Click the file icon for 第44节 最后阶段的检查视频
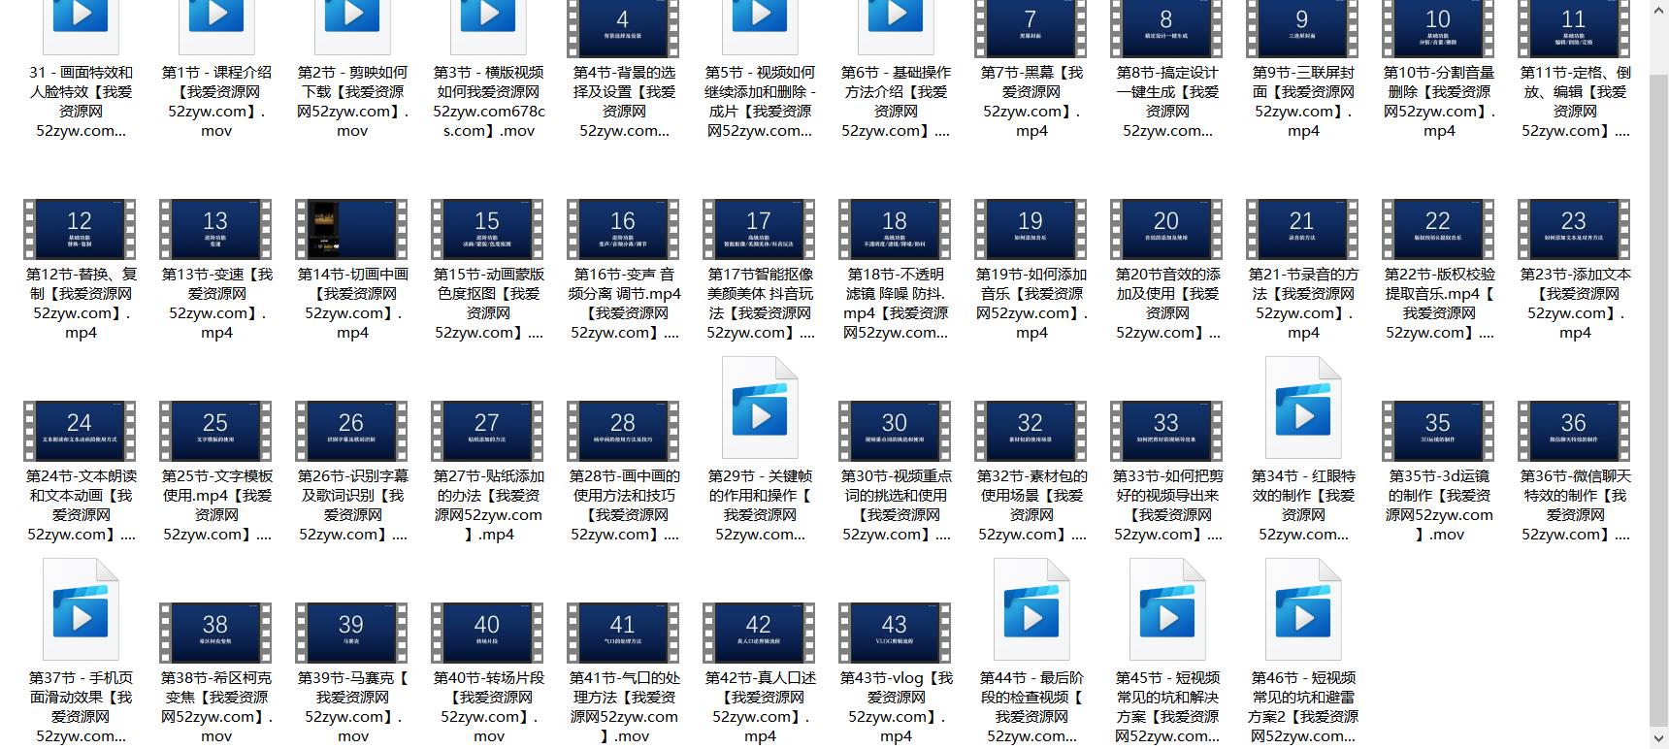This screenshot has width=1669, height=749. click(x=1031, y=609)
